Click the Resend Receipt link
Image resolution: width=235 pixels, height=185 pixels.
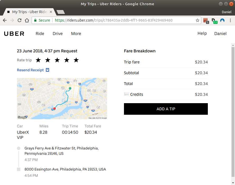point(30,70)
